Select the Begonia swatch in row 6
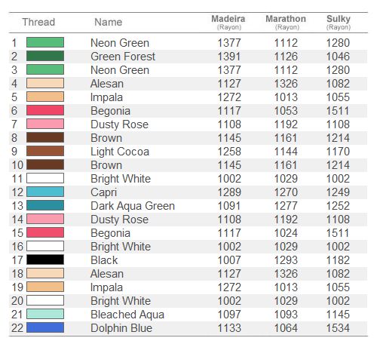 coord(45,110)
